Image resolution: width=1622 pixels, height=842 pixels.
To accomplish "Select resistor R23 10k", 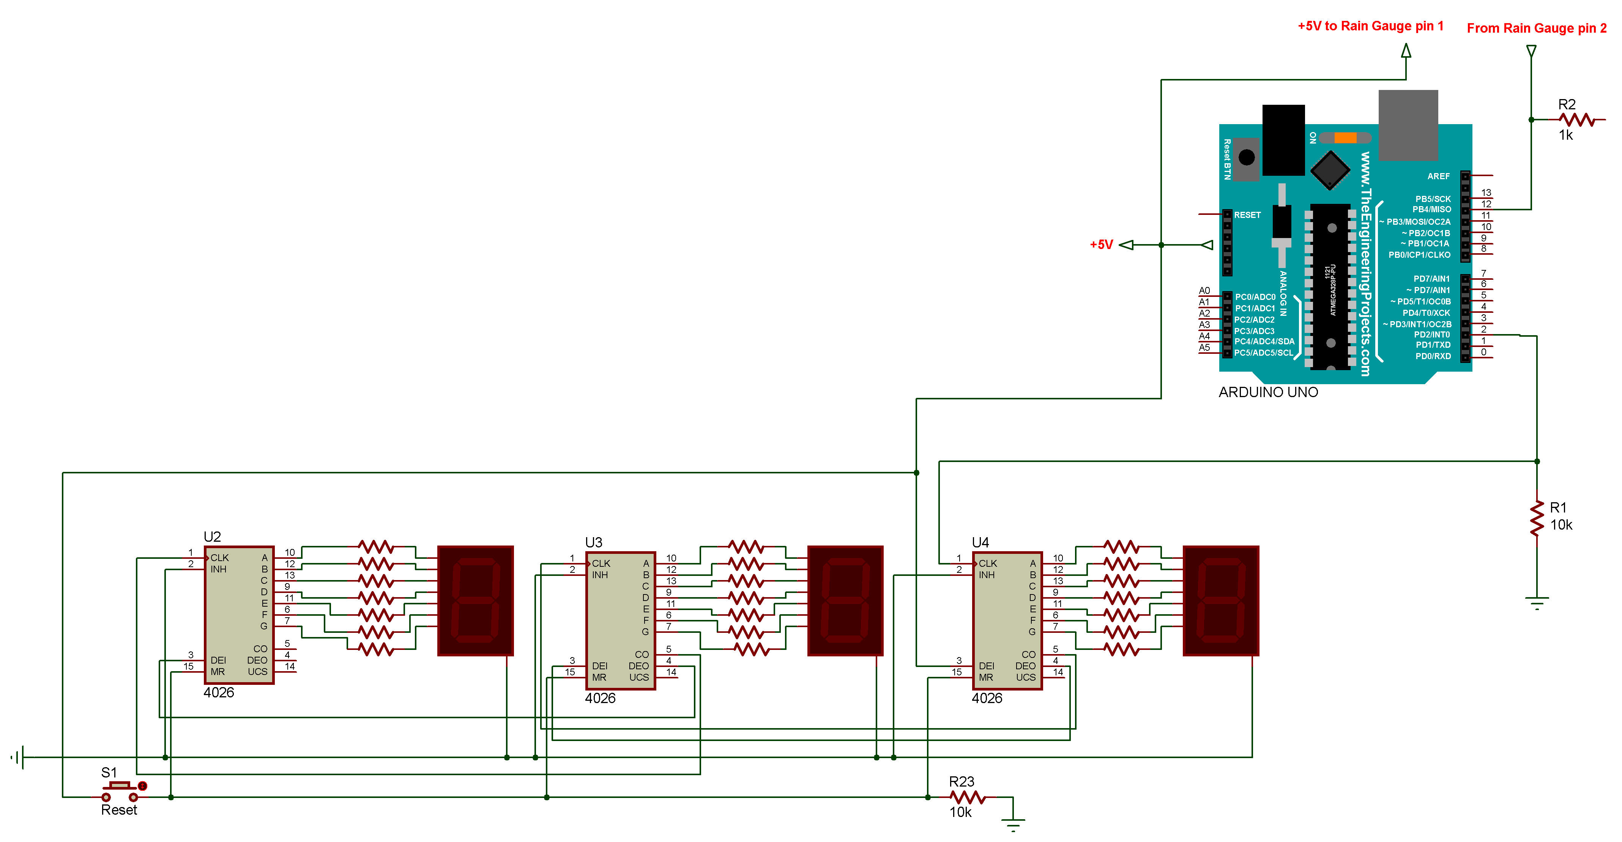I will (967, 797).
